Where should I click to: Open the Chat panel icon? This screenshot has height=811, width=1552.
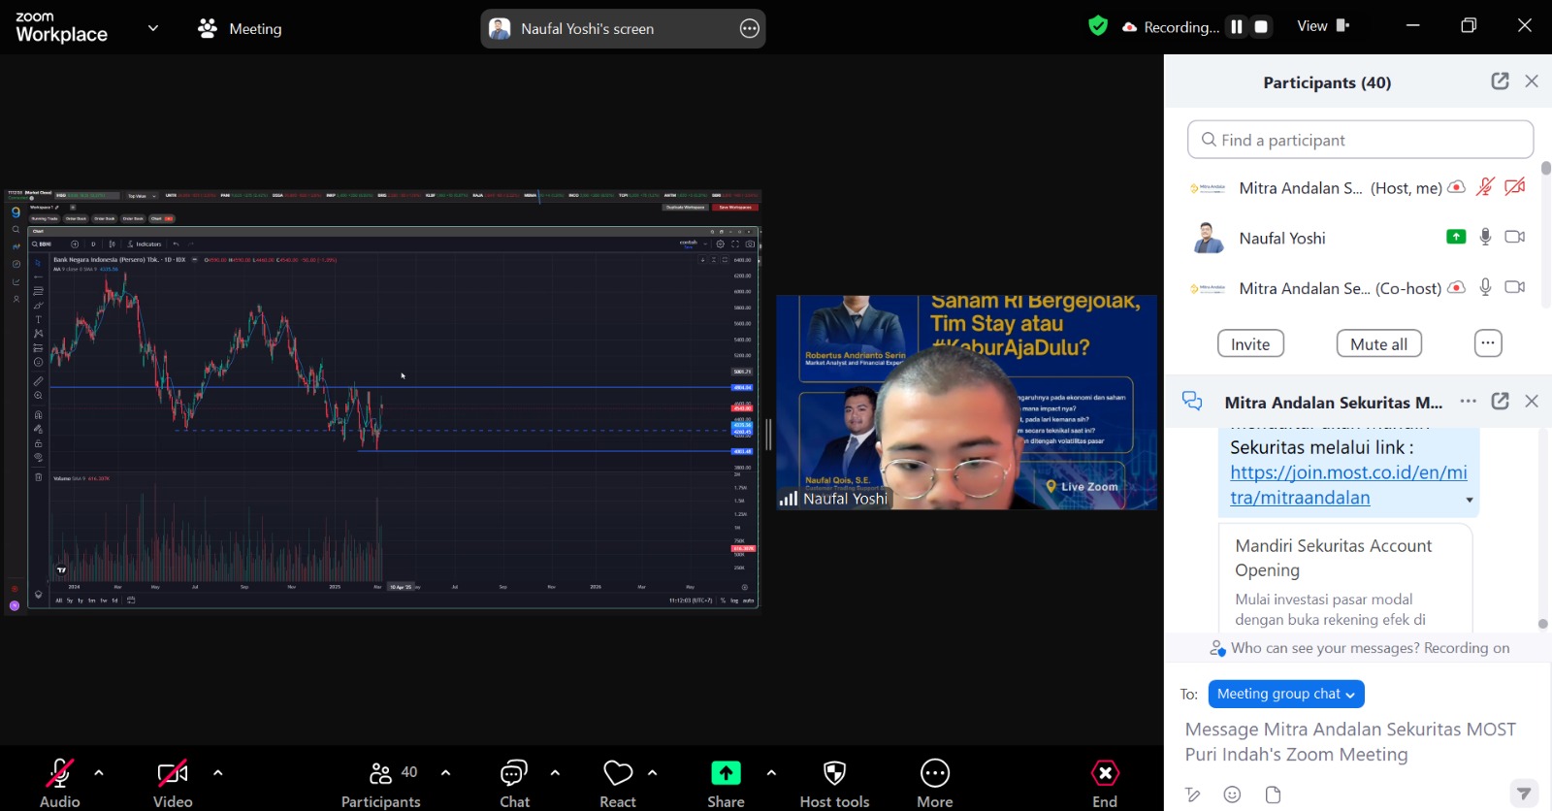click(514, 774)
